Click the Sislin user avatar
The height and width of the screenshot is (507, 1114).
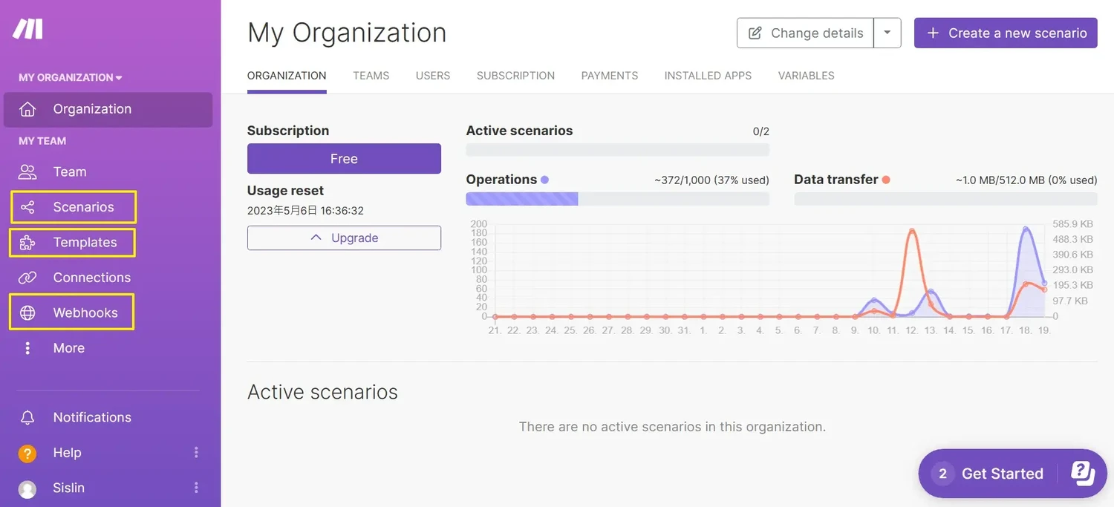click(x=27, y=488)
